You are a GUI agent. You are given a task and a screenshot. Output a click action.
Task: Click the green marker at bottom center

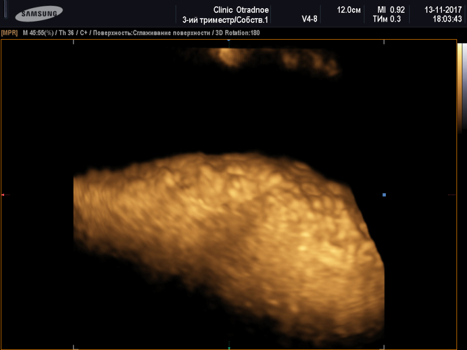[x=229, y=348]
